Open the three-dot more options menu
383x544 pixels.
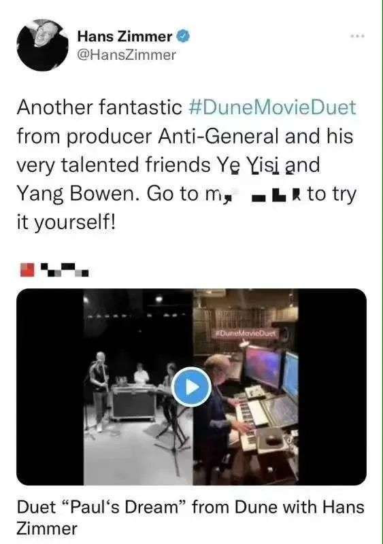358,36
